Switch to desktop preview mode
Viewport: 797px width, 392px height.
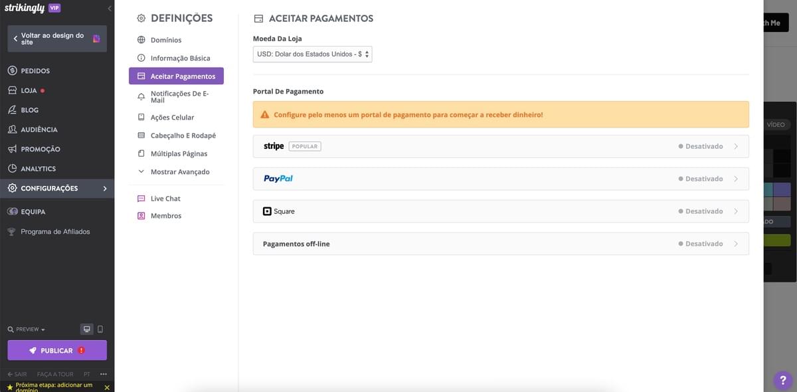point(86,329)
